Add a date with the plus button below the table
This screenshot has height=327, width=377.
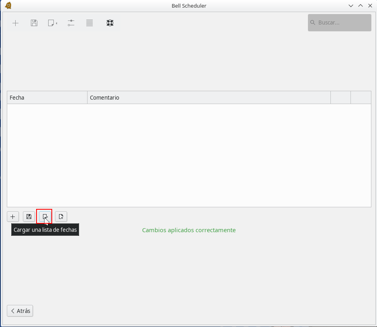(x=13, y=217)
